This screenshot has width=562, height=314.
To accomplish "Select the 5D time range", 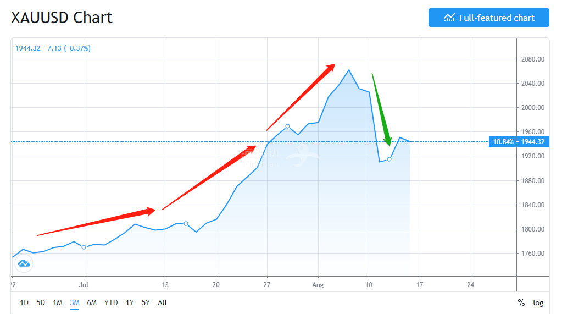I will pyautogui.click(x=41, y=302).
